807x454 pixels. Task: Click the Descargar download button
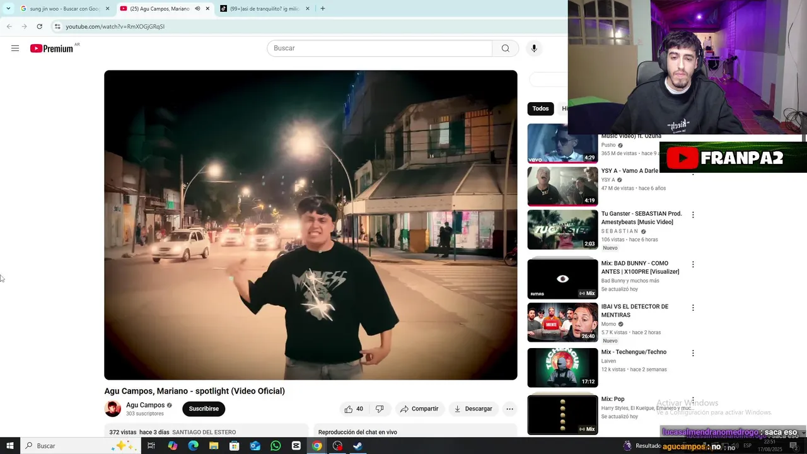click(473, 409)
